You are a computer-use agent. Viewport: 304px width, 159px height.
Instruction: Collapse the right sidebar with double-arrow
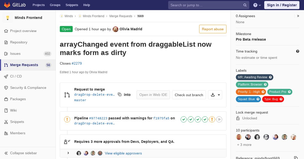(x=298, y=16)
